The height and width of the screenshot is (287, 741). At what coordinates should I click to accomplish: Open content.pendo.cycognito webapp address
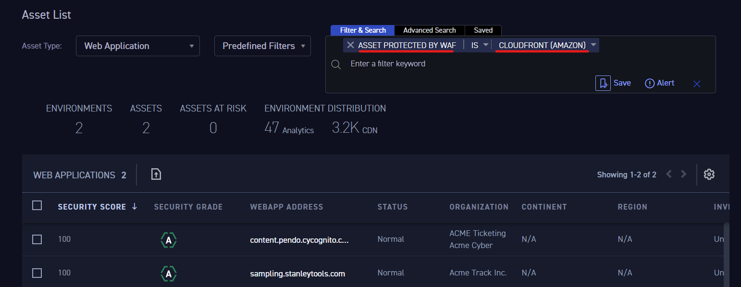[x=299, y=240]
